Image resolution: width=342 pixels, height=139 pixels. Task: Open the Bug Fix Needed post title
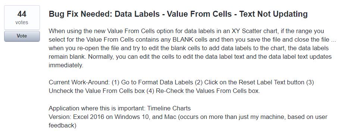tap(178, 14)
